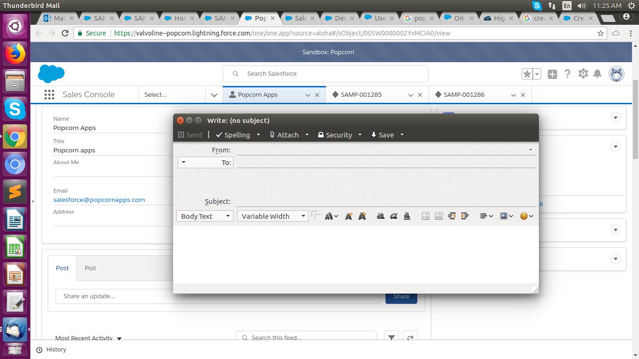Click the Bold formatting icon
639x359 pixels.
(380, 216)
